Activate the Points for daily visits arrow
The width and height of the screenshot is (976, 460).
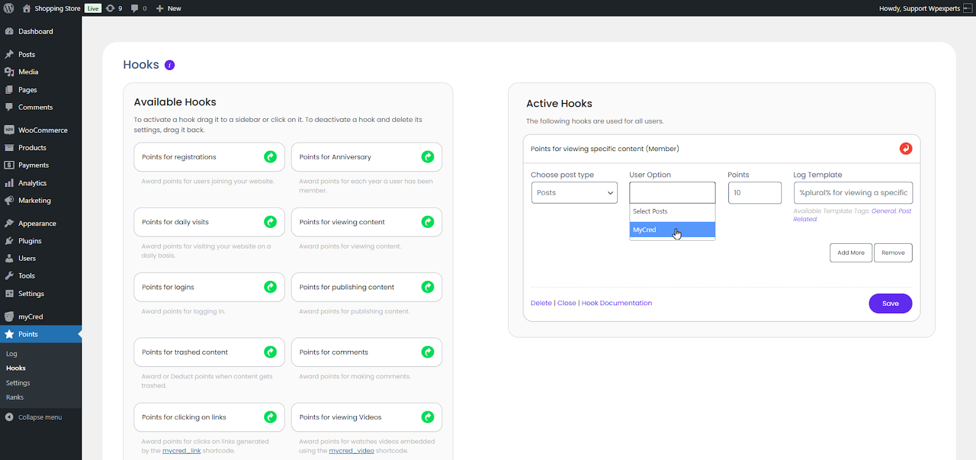click(x=270, y=222)
